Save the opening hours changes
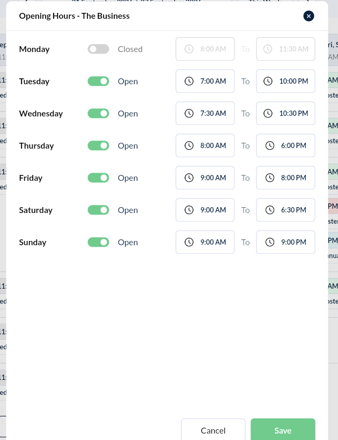 [x=283, y=430]
